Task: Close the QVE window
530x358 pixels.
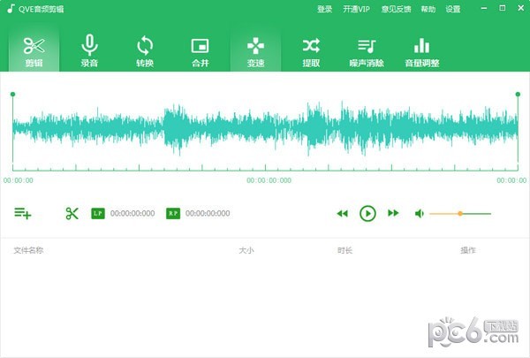Action: [x=520, y=8]
